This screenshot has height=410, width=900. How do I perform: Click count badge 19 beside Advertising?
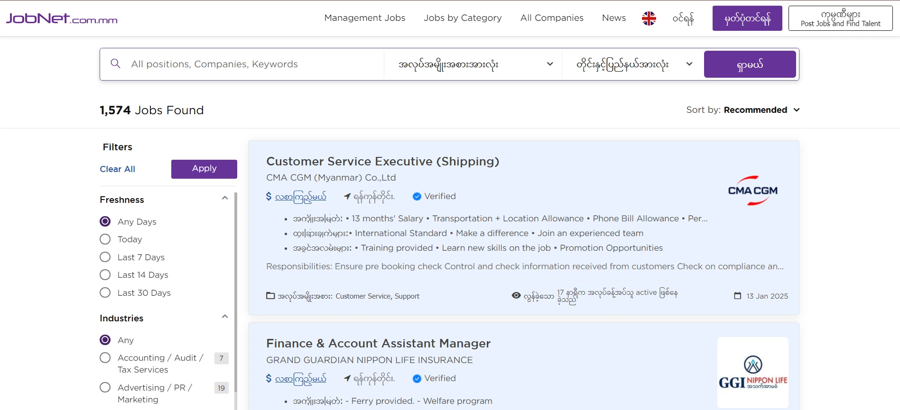221,388
